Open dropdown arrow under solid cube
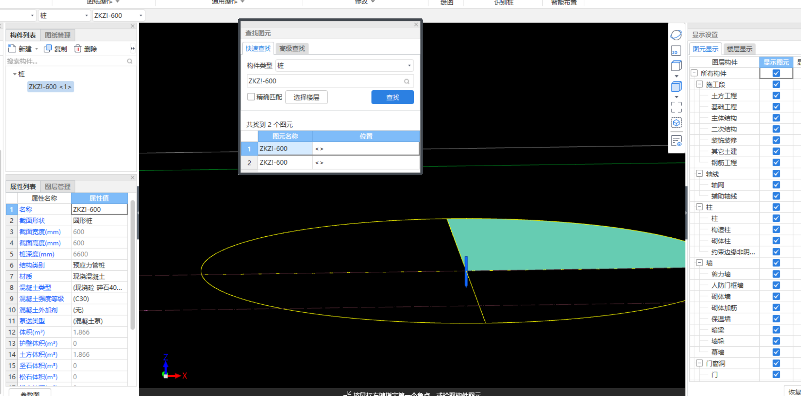801x396 pixels. pos(676,97)
